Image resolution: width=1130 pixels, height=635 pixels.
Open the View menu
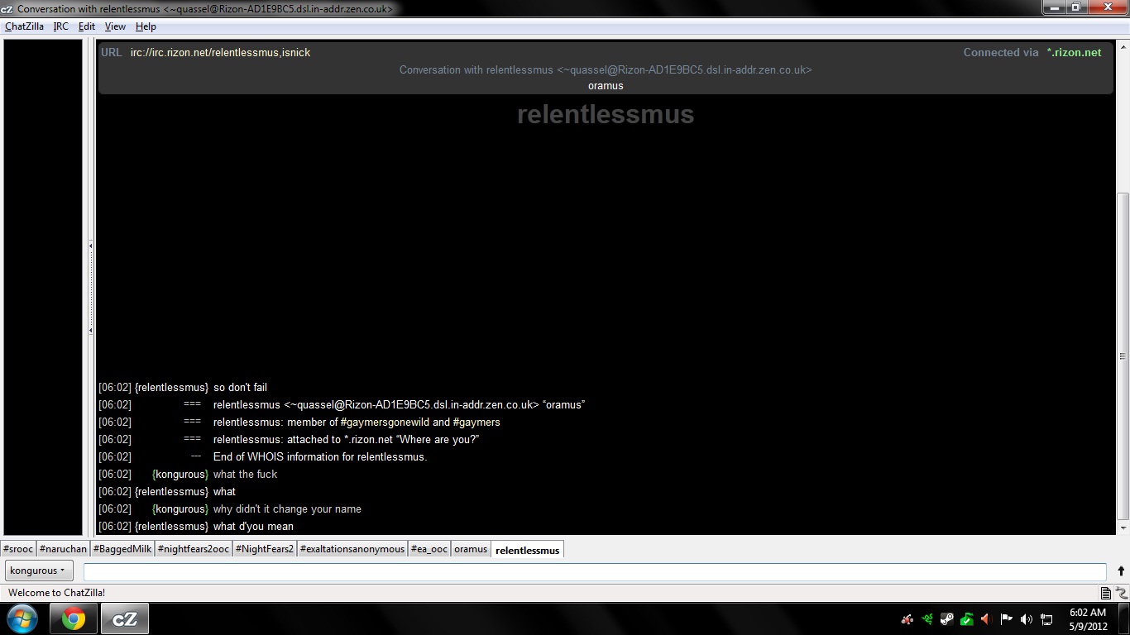(x=115, y=26)
